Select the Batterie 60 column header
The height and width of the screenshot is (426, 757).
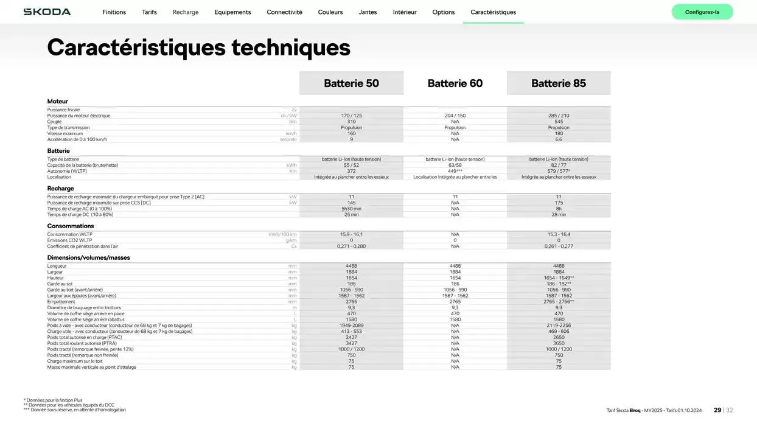455,82
